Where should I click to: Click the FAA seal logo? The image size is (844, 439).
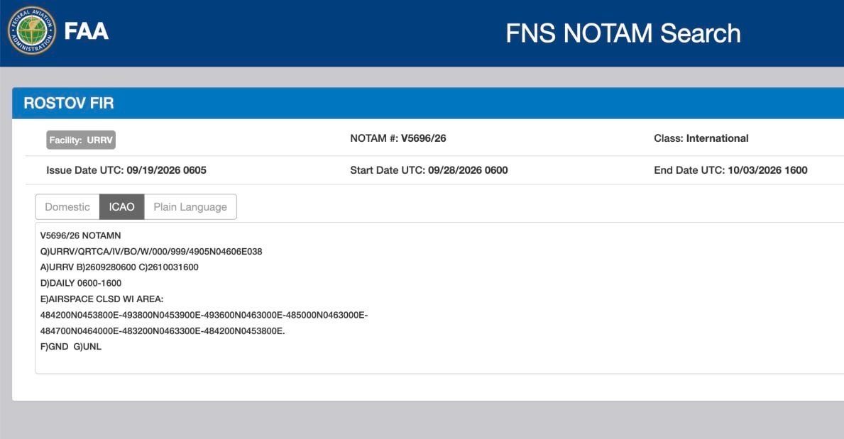pos(32,30)
